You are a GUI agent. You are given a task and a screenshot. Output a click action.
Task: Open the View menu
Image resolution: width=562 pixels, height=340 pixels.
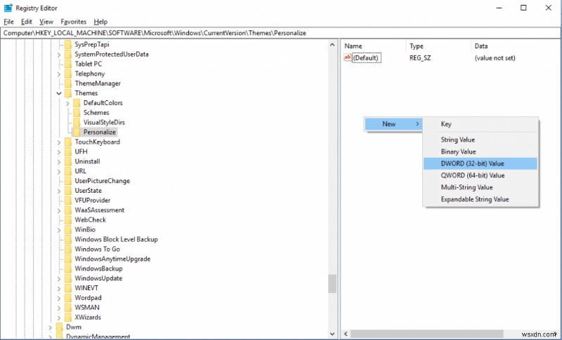(46, 22)
